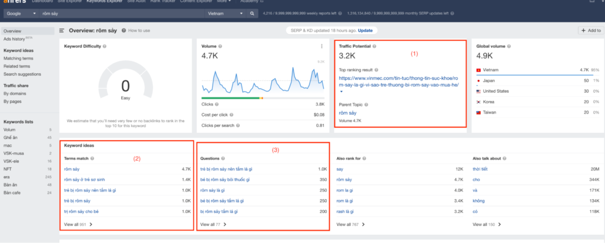Open keyword rash là gì in Also rank for
The width and height of the screenshot is (605, 243).
345,211
